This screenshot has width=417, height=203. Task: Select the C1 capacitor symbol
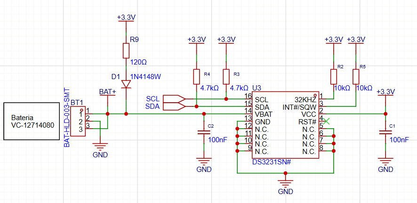[x=385, y=132]
